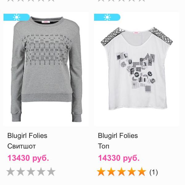
Task: Select the second orange star under Топ
Action: coord(112,171)
